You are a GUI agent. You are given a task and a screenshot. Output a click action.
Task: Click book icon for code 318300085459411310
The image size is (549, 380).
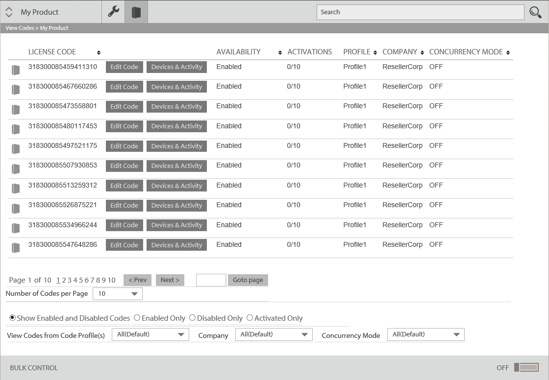pos(16,70)
